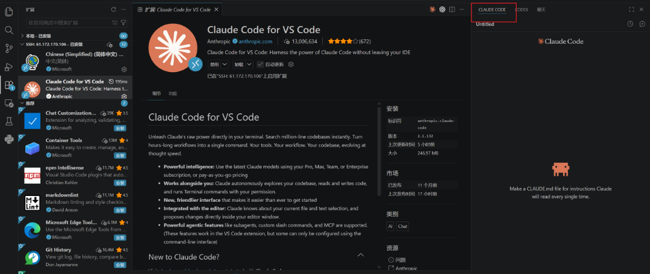Open gear menu for Claude Code list item
650x274 pixels.
click(124, 96)
